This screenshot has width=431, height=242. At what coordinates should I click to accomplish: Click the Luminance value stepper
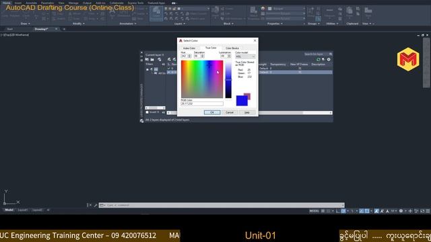click(x=229, y=56)
